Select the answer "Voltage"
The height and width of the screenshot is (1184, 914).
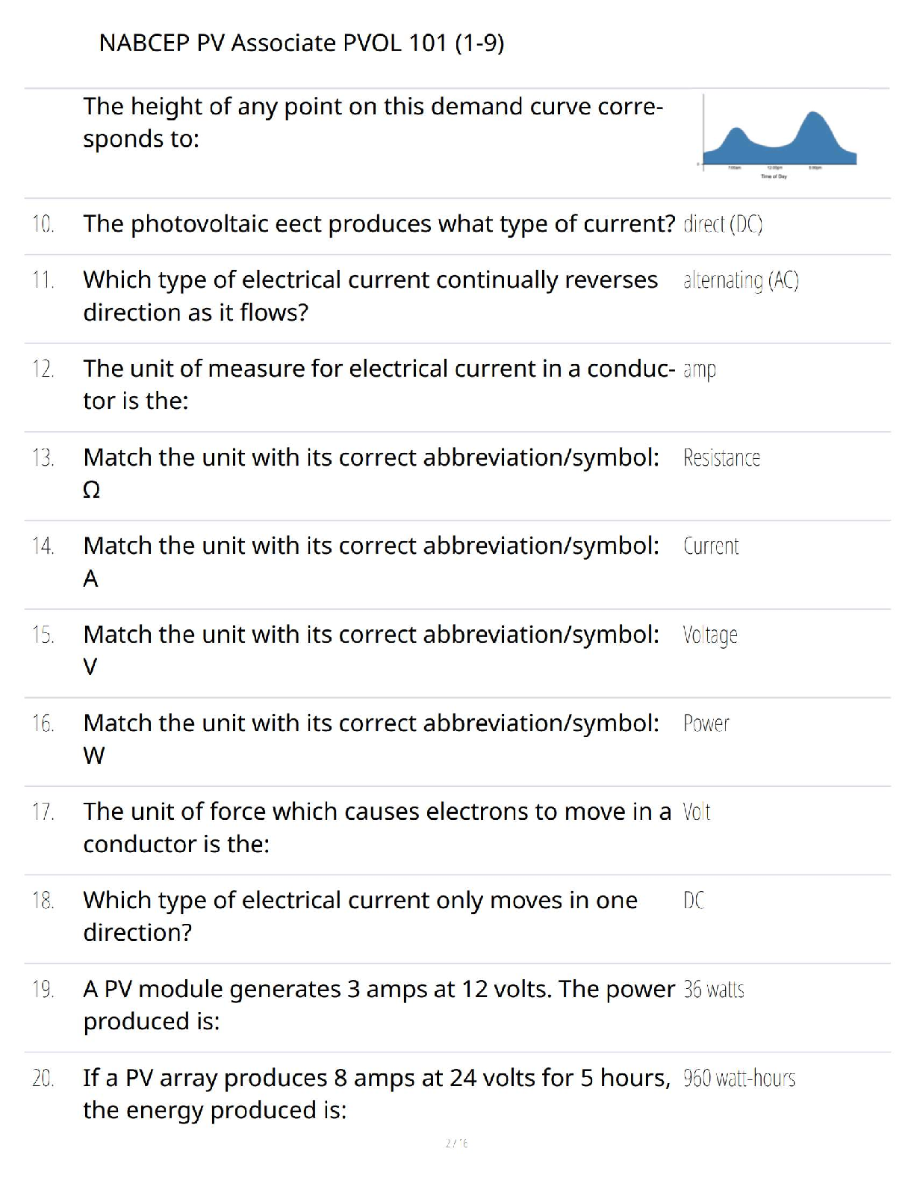click(x=709, y=635)
